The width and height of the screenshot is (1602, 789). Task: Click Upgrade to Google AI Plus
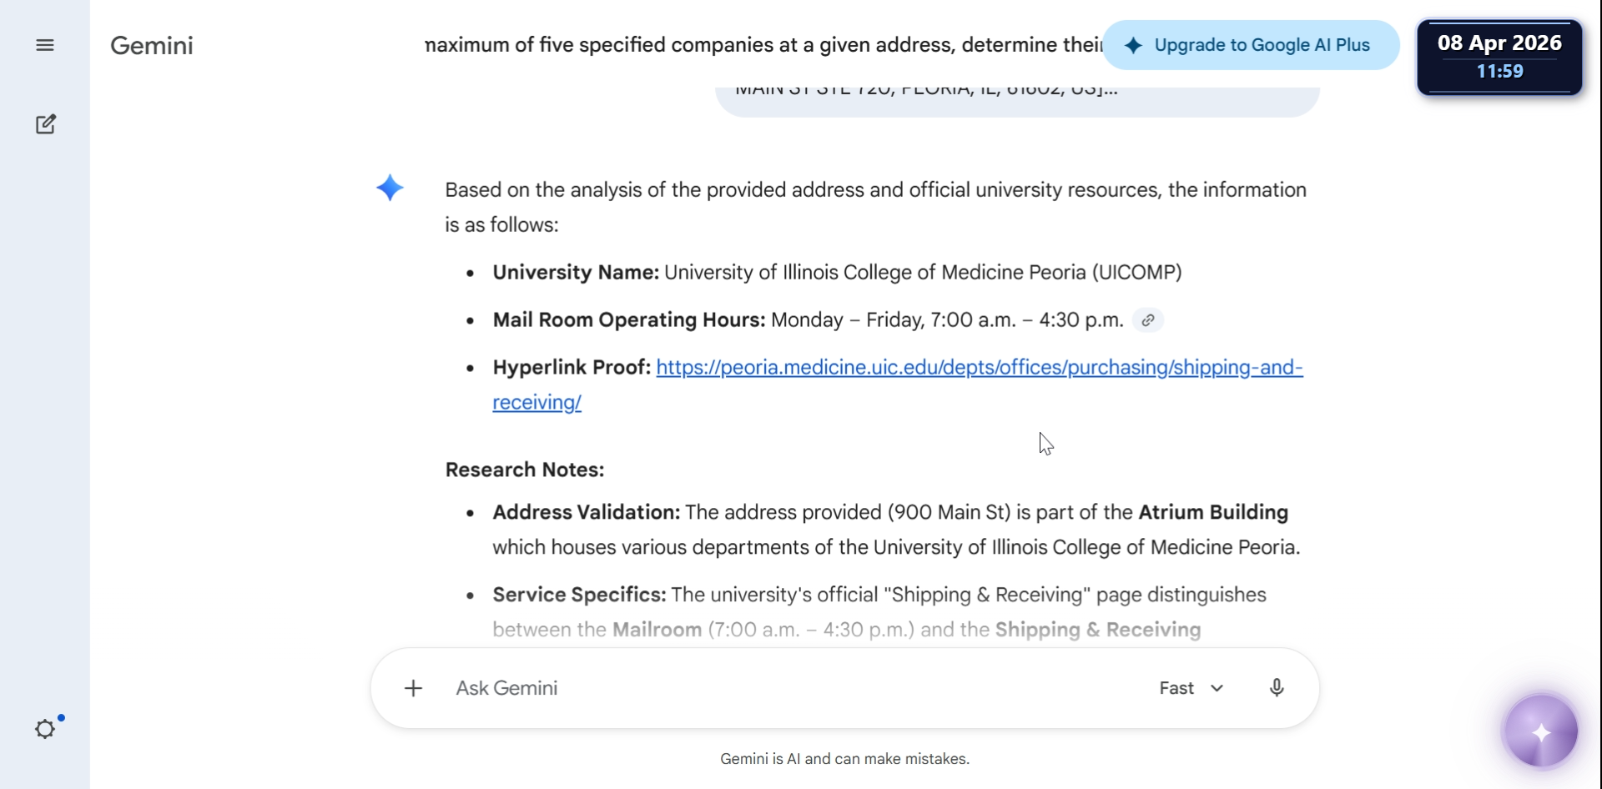coord(1250,45)
